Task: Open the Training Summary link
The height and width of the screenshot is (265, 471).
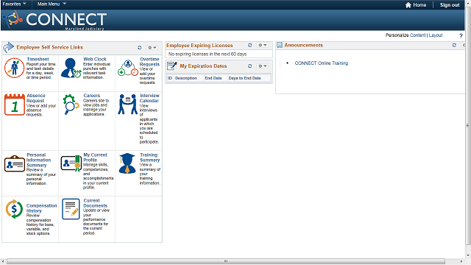Action: pos(149,158)
